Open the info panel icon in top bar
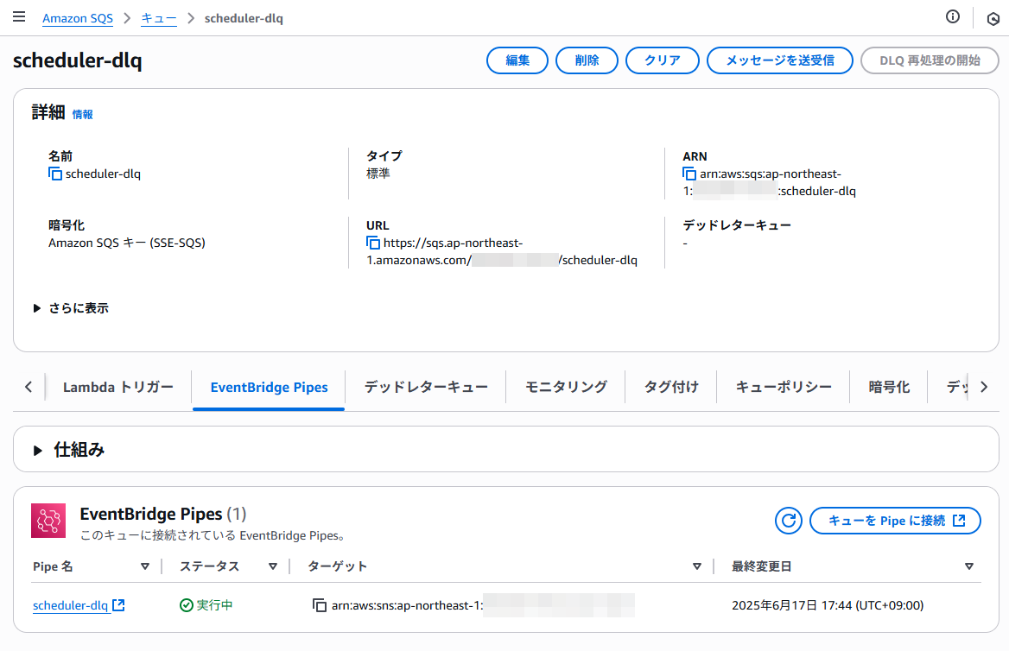 (x=952, y=16)
